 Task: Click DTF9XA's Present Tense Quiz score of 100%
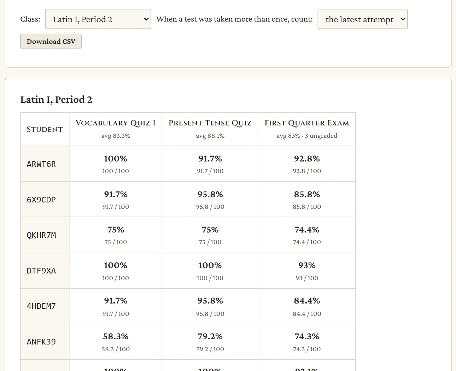[210, 265]
